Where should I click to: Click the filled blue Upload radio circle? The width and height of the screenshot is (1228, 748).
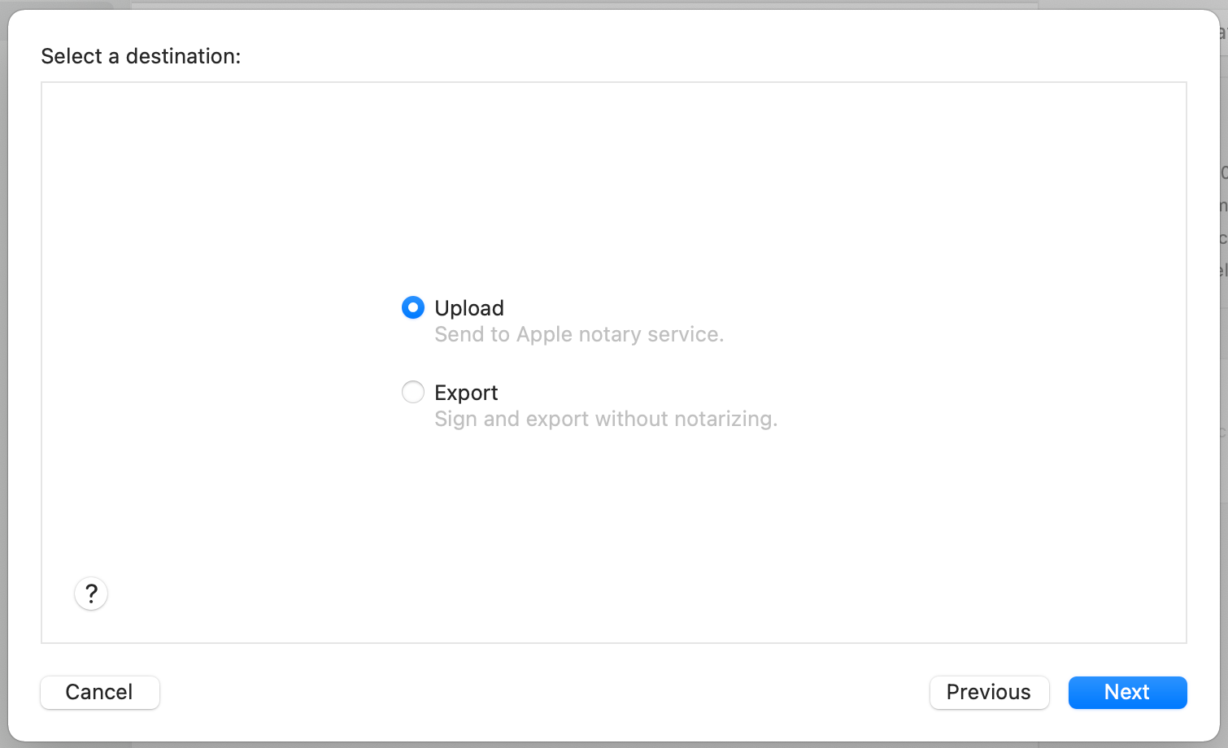pos(413,307)
